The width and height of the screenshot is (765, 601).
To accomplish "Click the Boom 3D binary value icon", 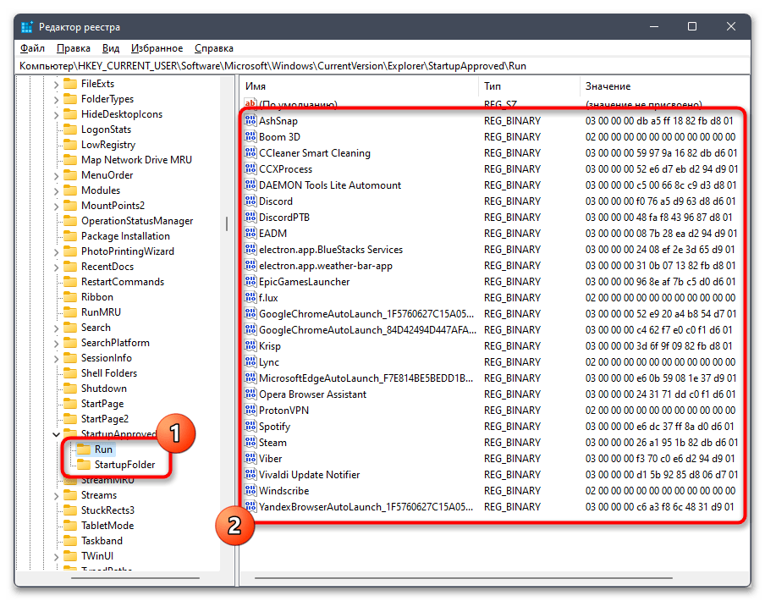I will click(250, 136).
